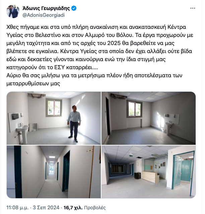Click the display name Άδωνις Γεωργιάδης
This screenshot has height=214, width=205.
coord(46,8)
